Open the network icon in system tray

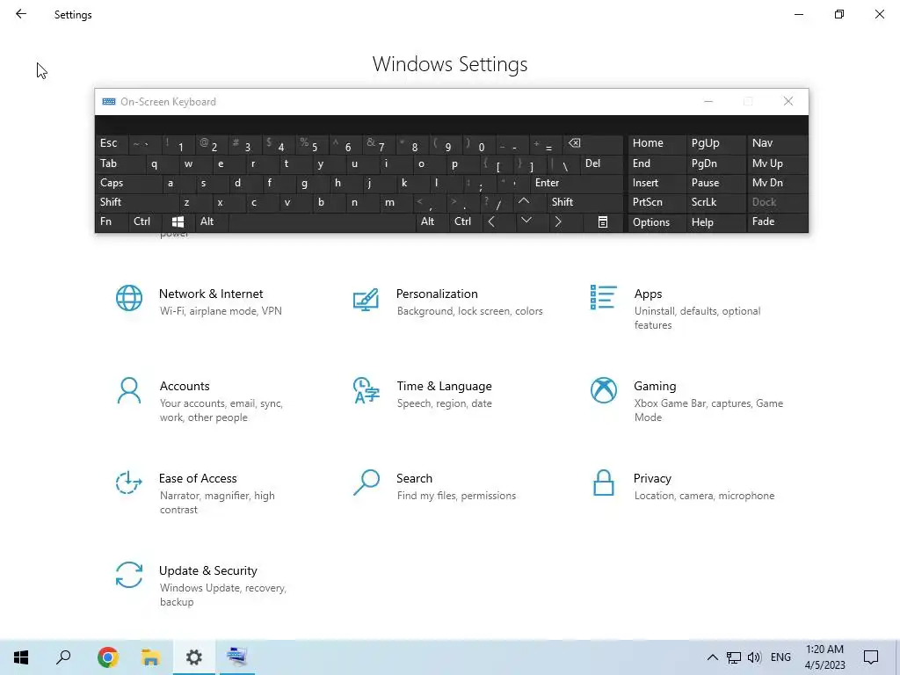(734, 657)
